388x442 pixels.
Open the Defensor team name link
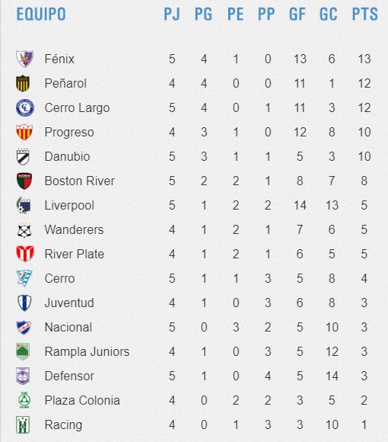69,376
